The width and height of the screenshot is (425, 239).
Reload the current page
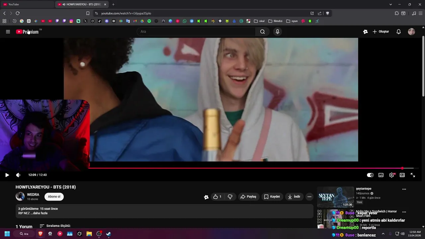pyautogui.click(x=18, y=13)
